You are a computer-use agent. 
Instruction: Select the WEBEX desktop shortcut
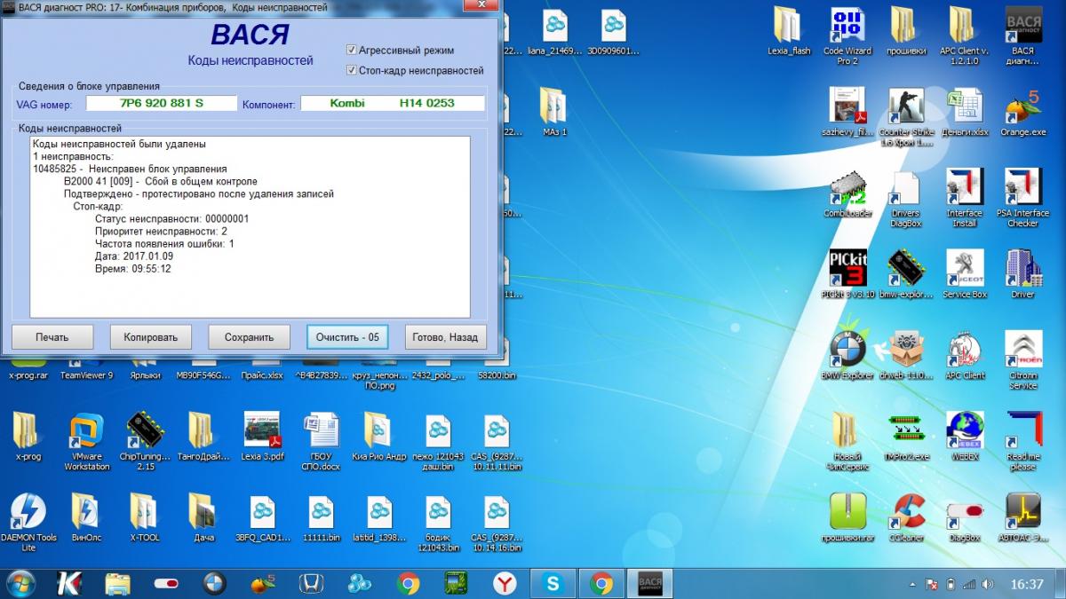pyautogui.click(x=964, y=436)
